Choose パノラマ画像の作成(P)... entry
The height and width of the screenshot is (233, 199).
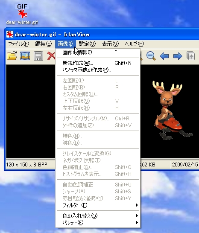tap(98, 70)
